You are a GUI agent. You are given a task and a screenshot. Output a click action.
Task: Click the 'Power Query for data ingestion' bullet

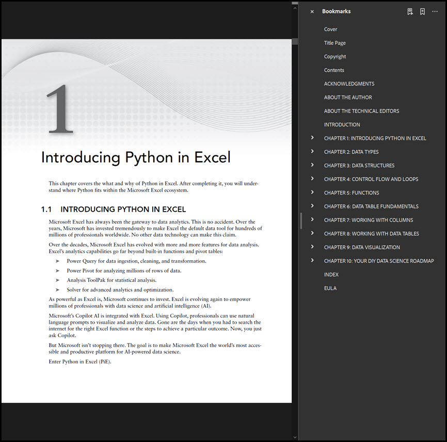click(136, 261)
